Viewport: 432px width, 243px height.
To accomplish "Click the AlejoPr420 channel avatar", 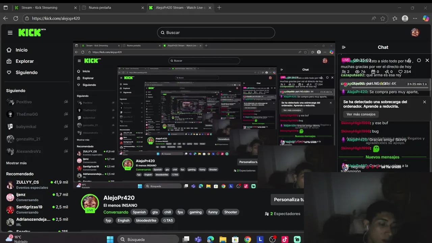I will (90, 204).
